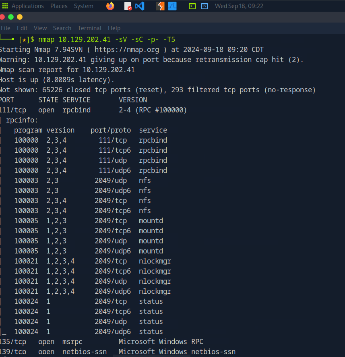This screenshot has height=357, width=345.
Task: Open the PowerShell panel launcher
Action: [x=205, y=6]
